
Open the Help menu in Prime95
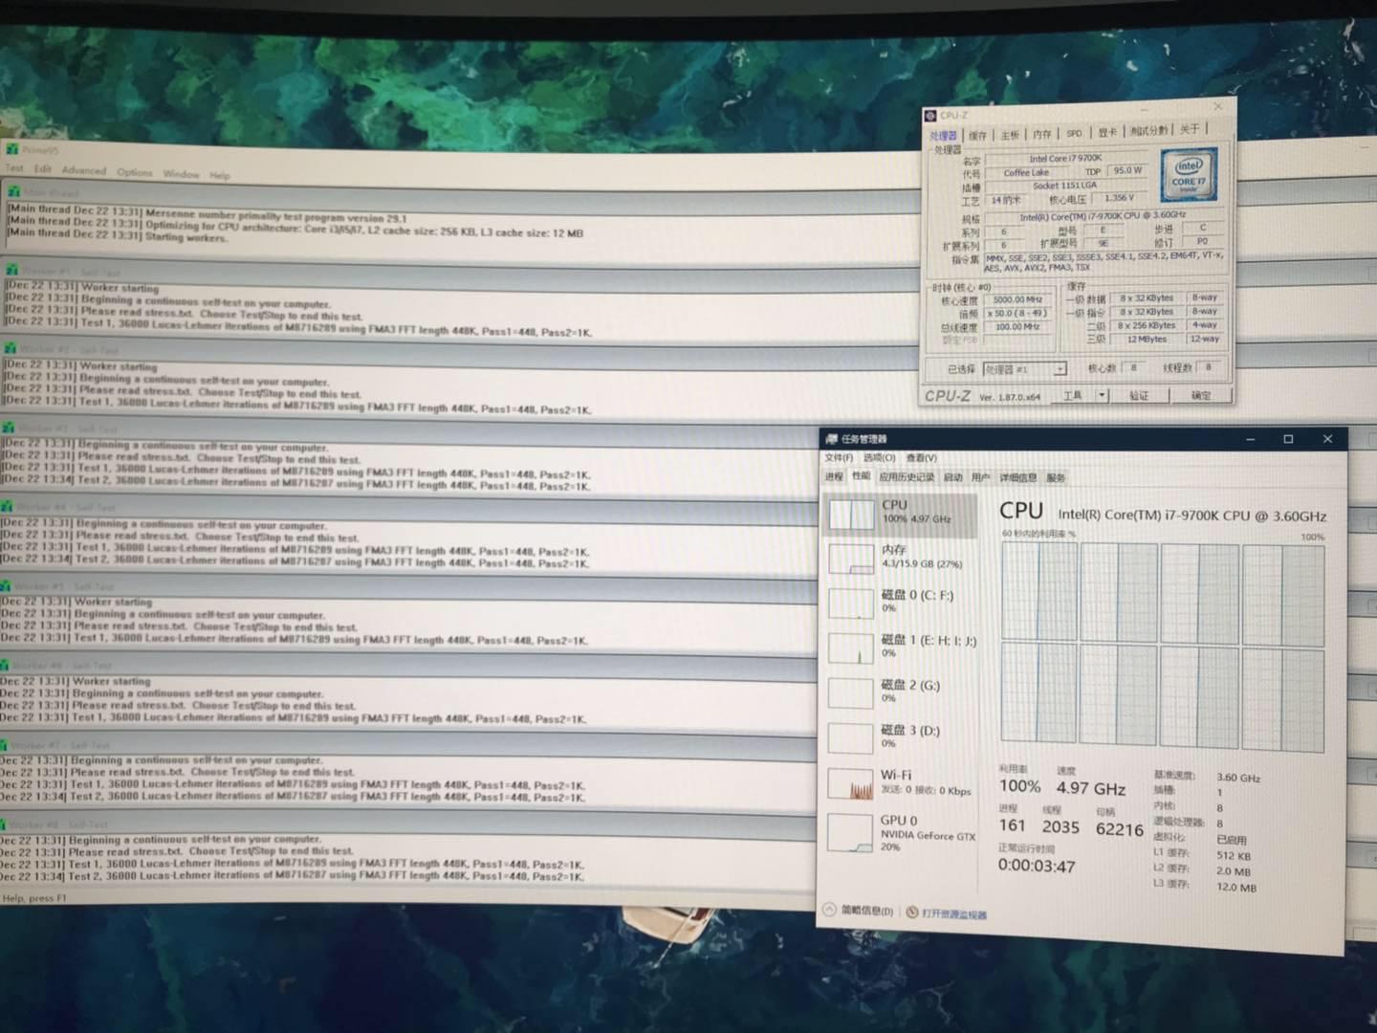(x=220, y=175)
